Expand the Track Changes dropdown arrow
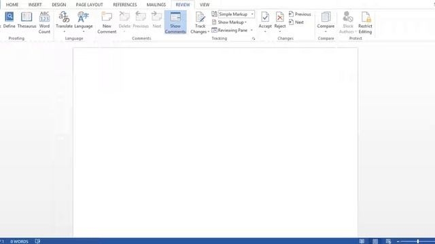435x244 pixels. 209,32
